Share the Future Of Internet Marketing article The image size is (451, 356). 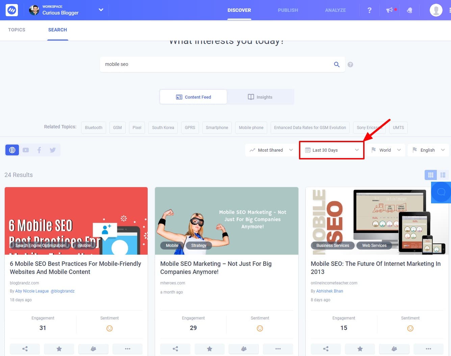point(326,349)
